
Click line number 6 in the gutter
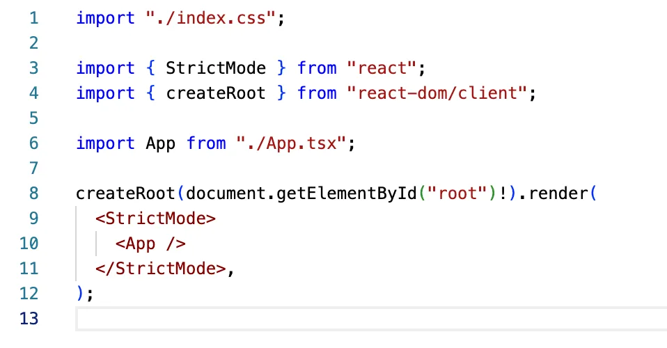34,143
